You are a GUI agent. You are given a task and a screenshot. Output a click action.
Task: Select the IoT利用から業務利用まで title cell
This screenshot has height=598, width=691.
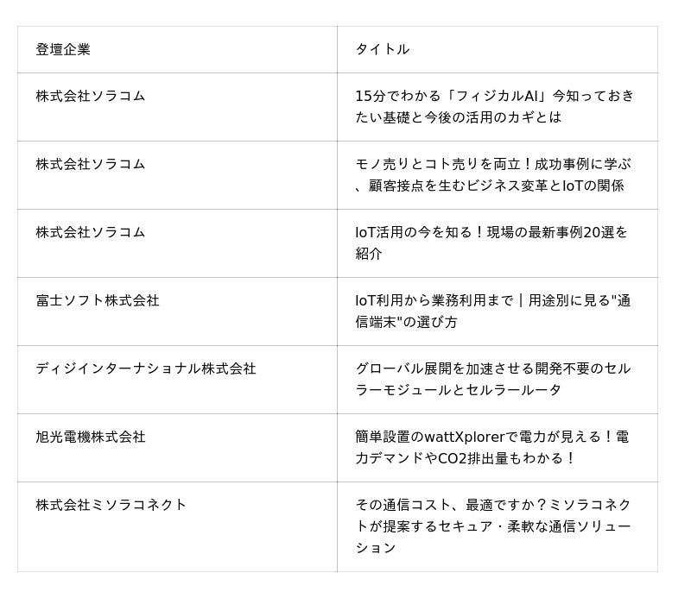point(492,311)
